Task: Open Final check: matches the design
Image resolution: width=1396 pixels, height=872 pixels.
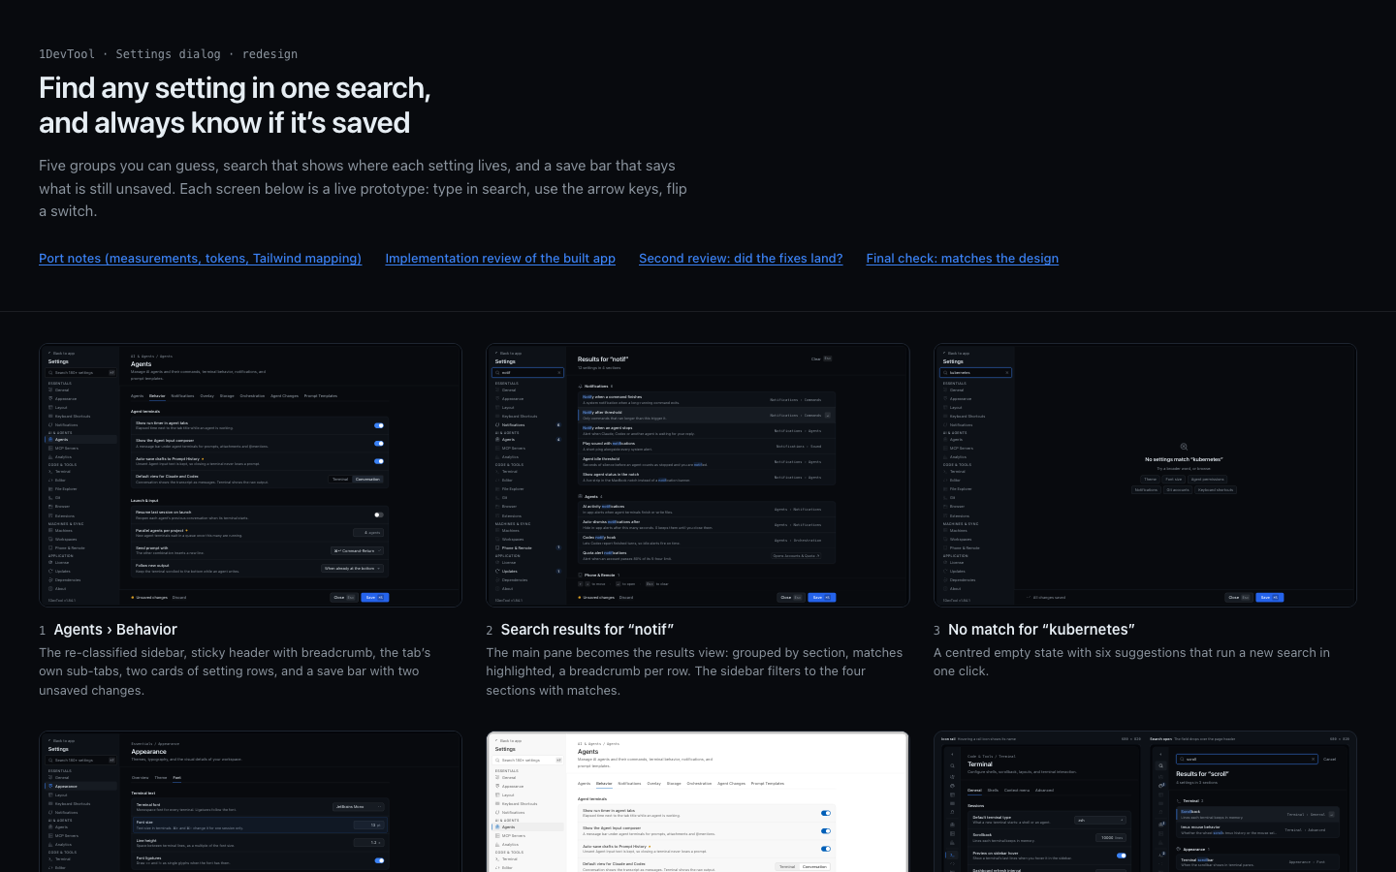Action: [x=962, y=258]
